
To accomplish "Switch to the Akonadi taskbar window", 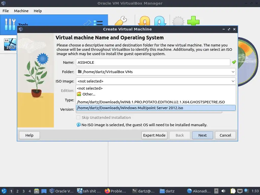I will [x=199, y=191].
